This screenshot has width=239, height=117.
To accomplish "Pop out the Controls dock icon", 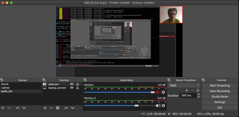I will click(203, 80).
